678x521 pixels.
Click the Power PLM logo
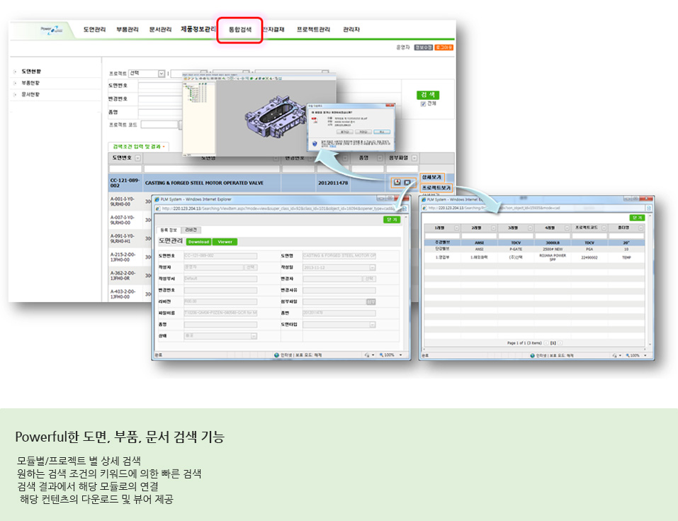[52, 30]
